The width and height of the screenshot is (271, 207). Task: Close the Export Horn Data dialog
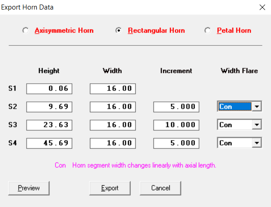[x=262, y=7]
